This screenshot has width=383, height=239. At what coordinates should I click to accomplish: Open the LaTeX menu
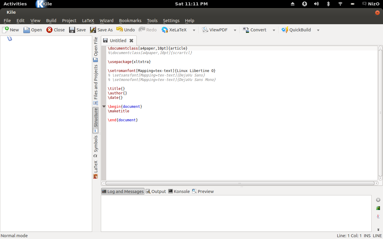(x=88, y=21)
